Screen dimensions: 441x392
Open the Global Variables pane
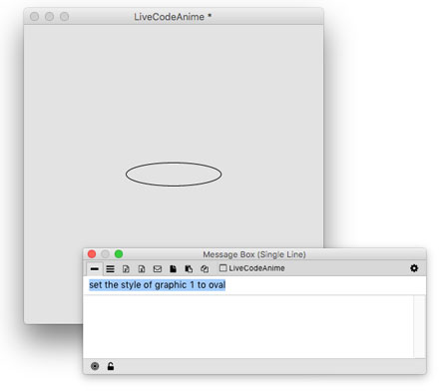(142, 268)
